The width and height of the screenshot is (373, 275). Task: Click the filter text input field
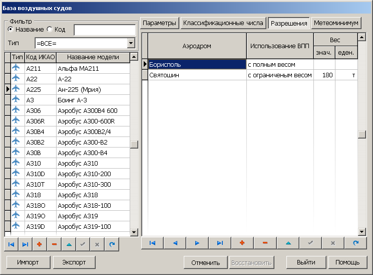tap(105, 30)
